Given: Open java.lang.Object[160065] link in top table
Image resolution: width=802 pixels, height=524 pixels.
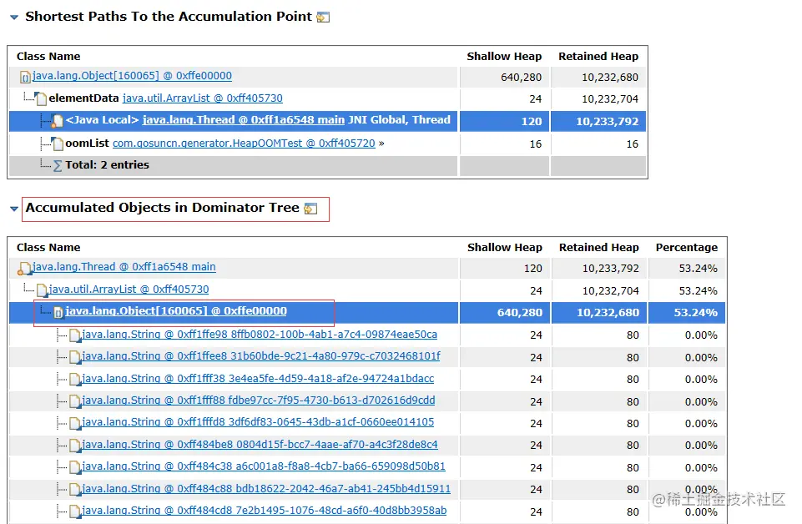Looking at the screenshot, I should (132, 76).
